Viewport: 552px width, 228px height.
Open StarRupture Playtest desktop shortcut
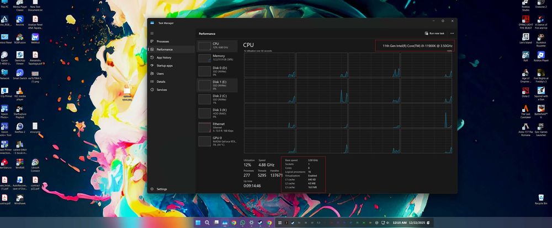[20, 111]
